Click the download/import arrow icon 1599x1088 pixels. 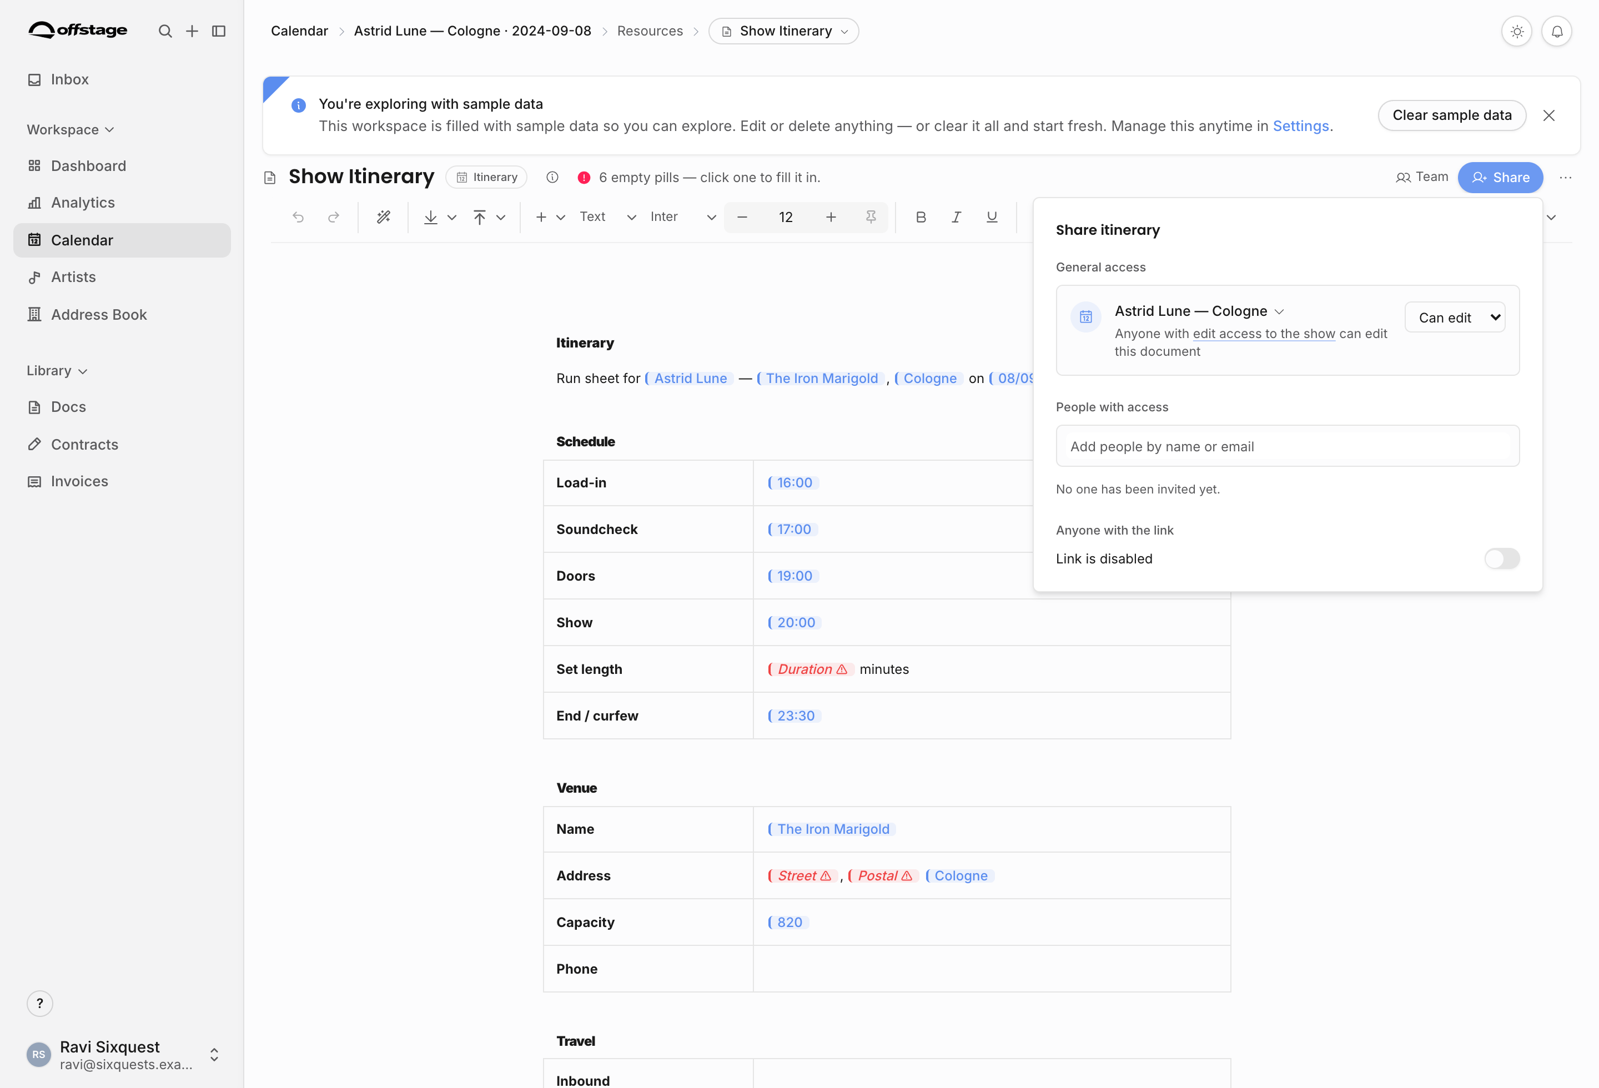[x=431, y=218]
